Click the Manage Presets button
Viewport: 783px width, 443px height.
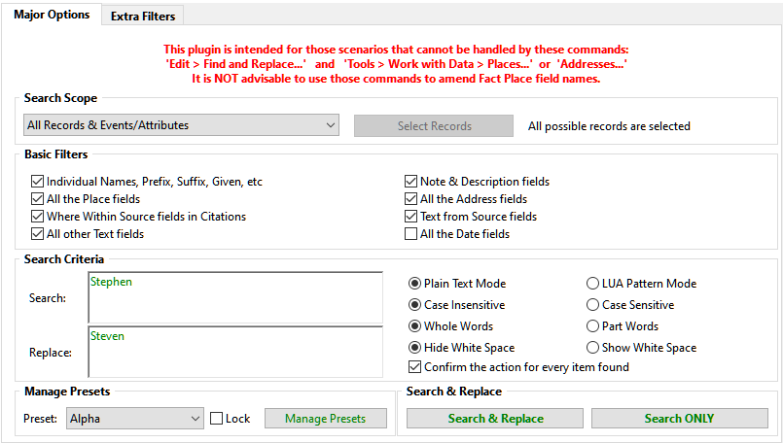pos(325,419)
